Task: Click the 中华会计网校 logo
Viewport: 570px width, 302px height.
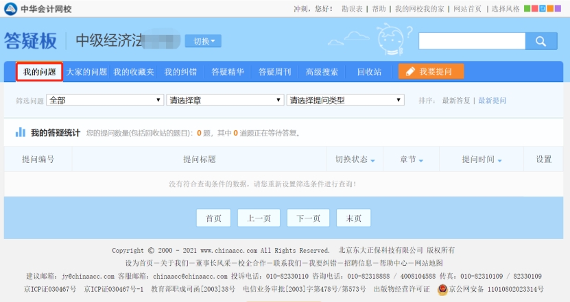Action: pos(38,9)
